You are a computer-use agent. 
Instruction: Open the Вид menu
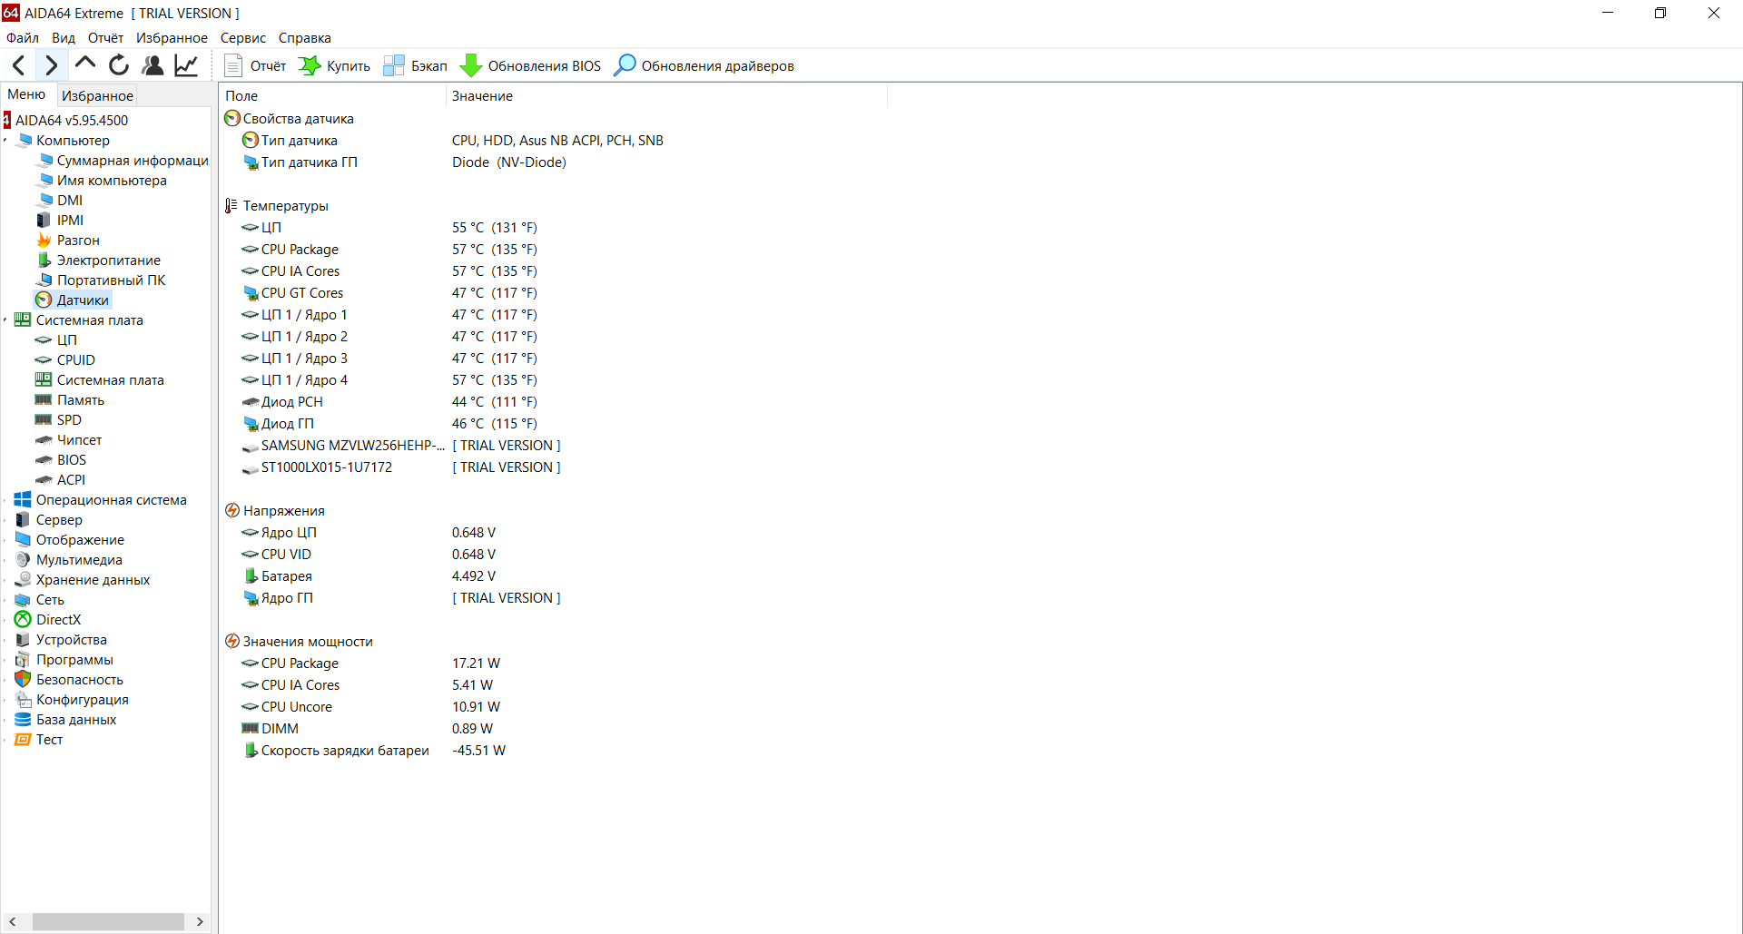tap(64, 38)
